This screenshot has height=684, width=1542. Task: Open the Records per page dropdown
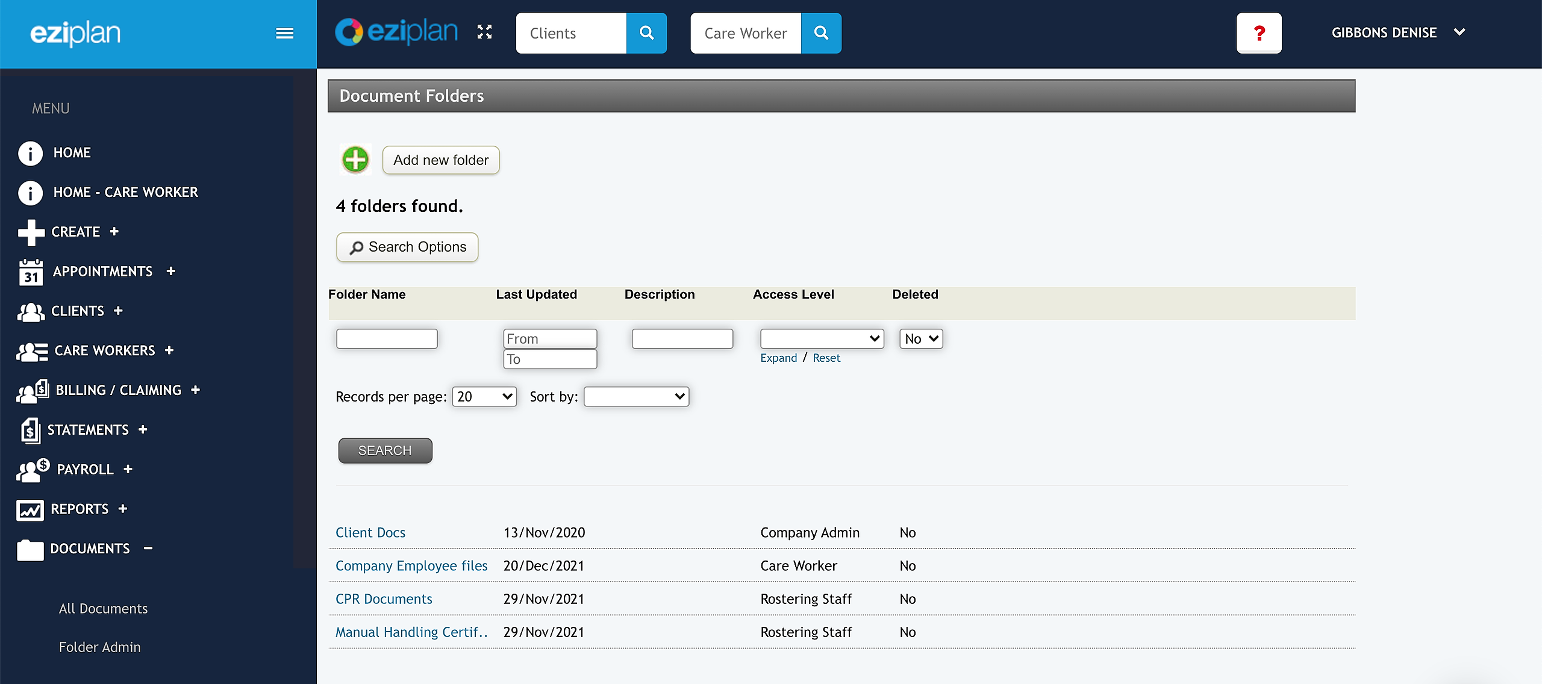(484, 397)
